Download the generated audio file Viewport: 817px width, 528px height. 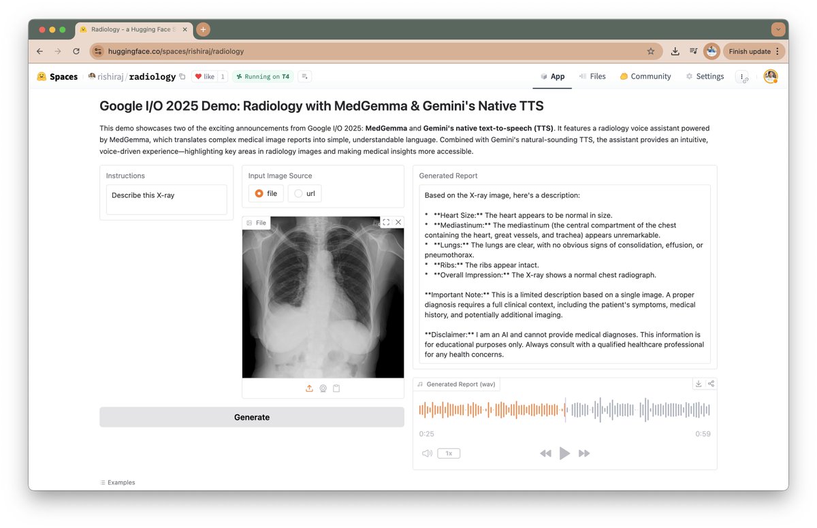tap(698, 383)
